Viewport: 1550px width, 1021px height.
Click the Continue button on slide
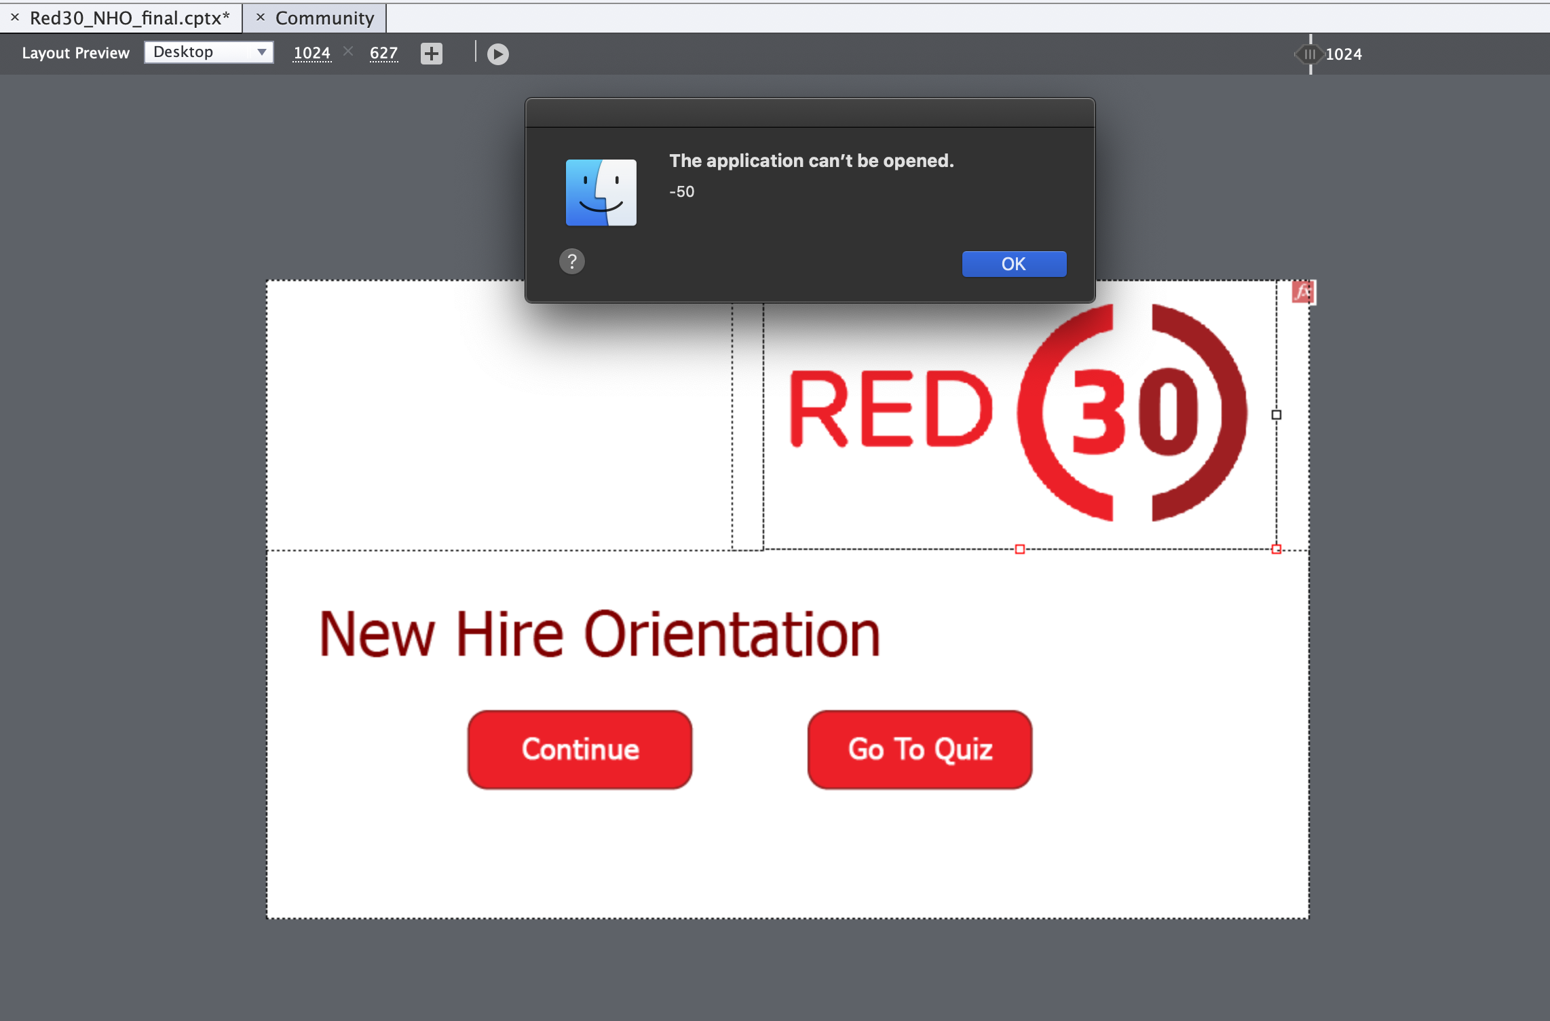point(580,749)
